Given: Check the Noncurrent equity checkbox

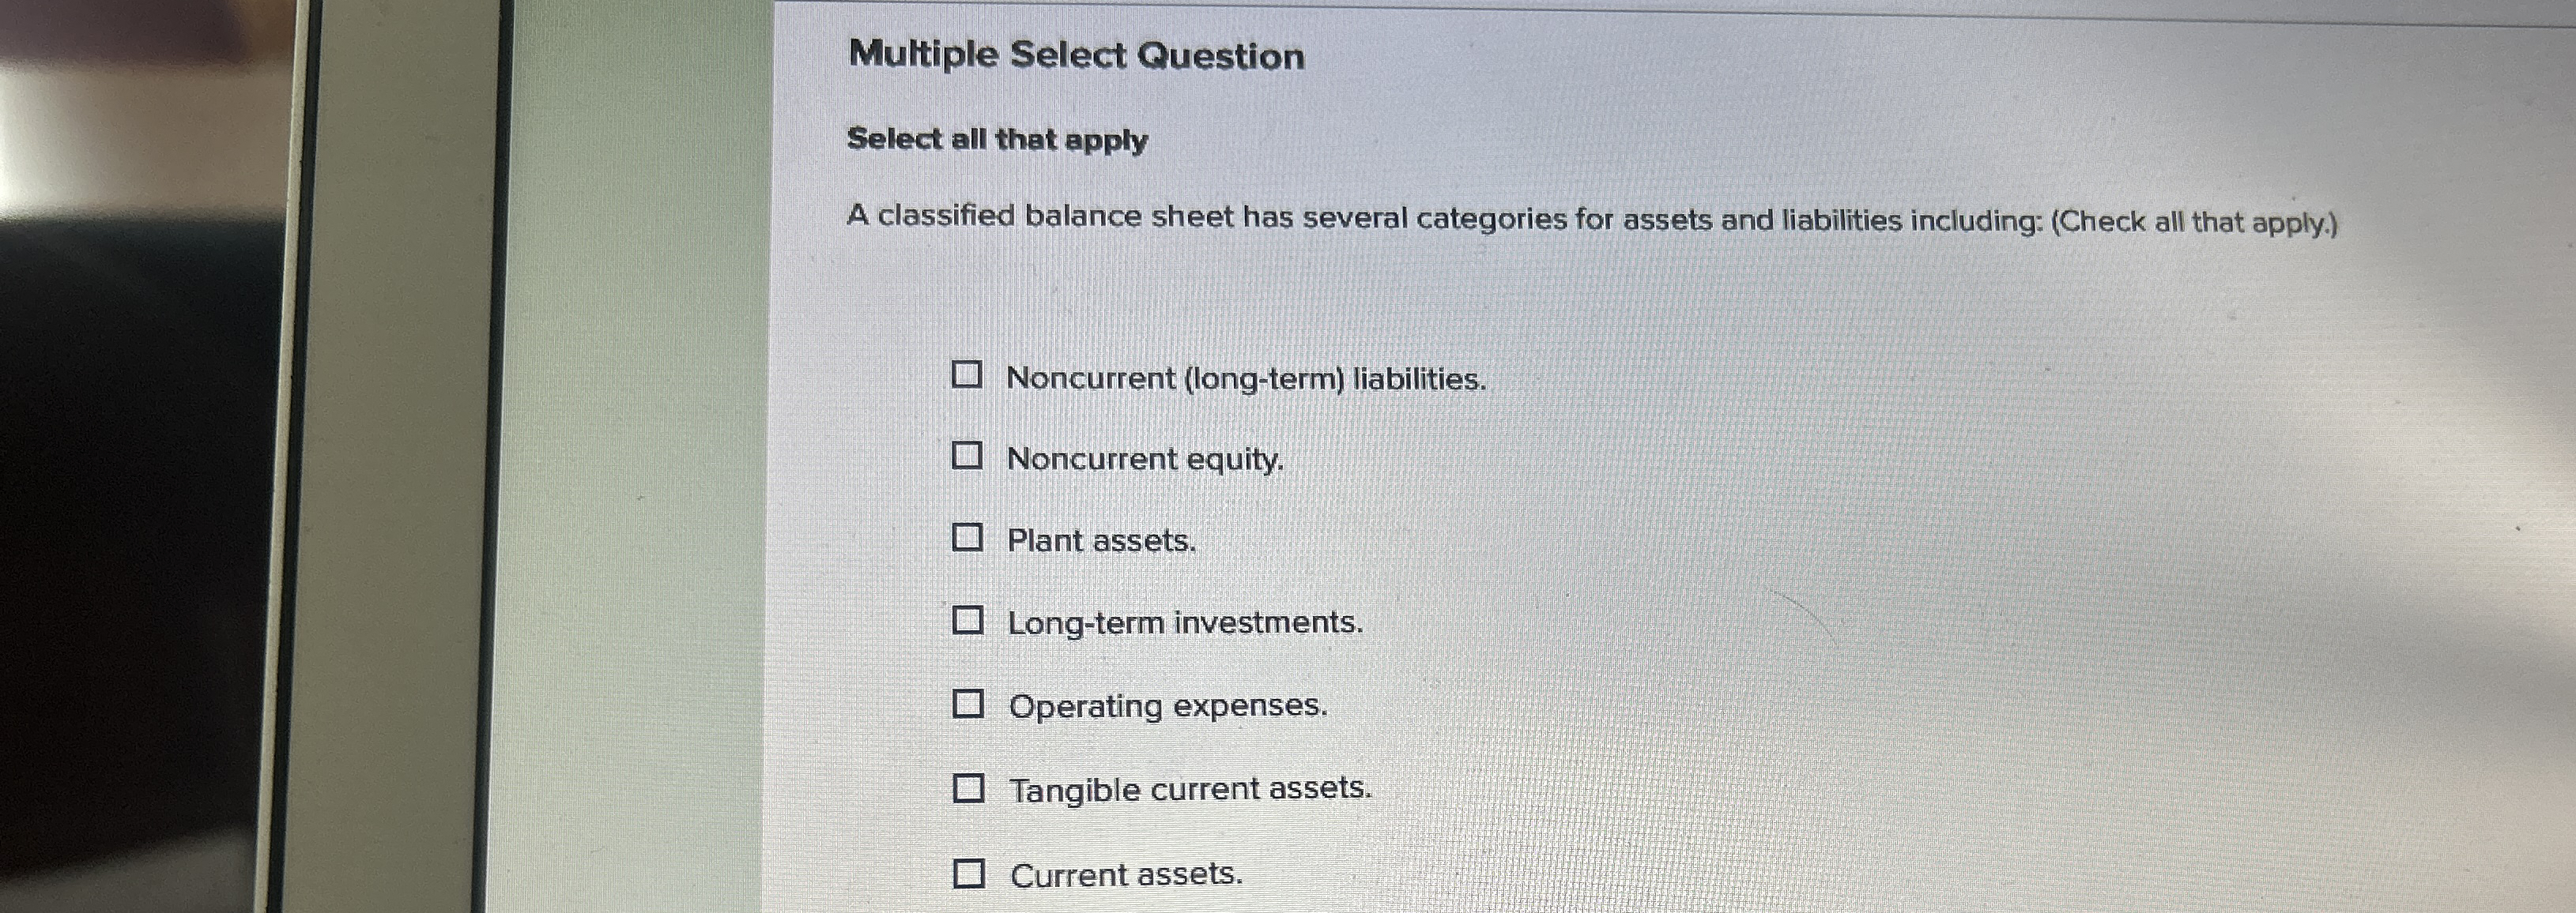Looking at the screenshot, I should click(x=967, y=457).
